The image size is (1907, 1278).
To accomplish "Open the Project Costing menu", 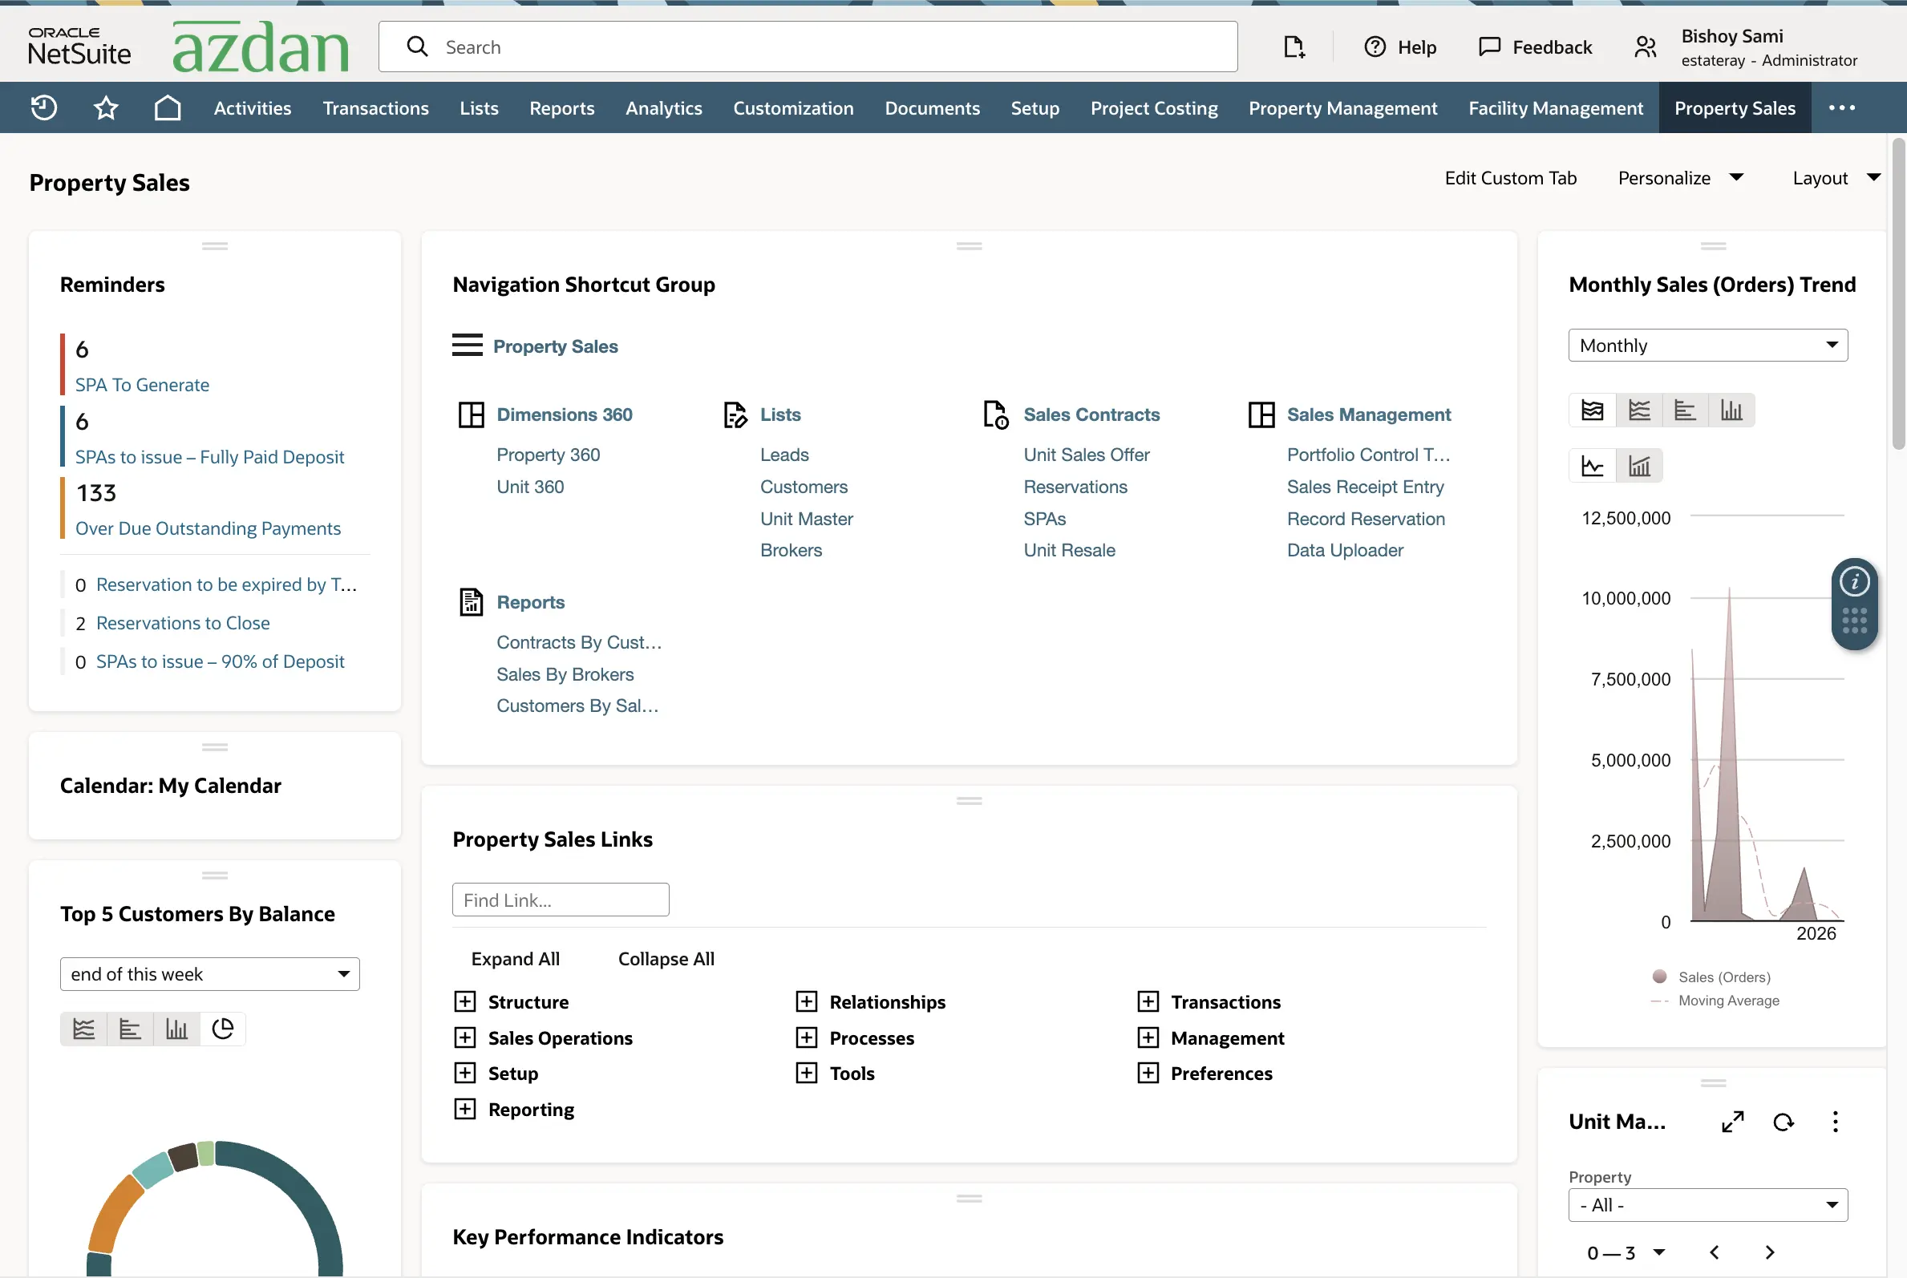I will click(x=1154, y=107).
